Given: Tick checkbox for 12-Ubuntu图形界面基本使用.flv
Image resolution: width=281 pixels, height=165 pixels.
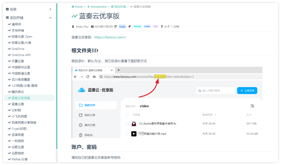Looking at the screenshot, I should click(127, 124).
